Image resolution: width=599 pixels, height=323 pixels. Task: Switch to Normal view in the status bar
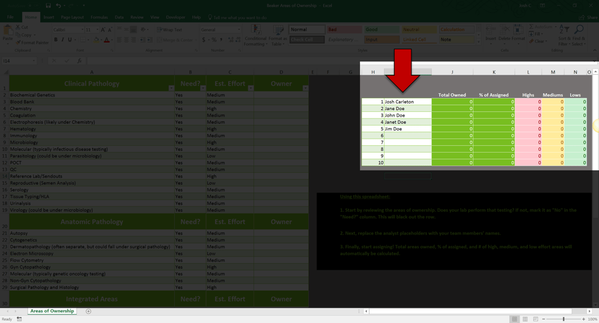click(x=515, y=319)
